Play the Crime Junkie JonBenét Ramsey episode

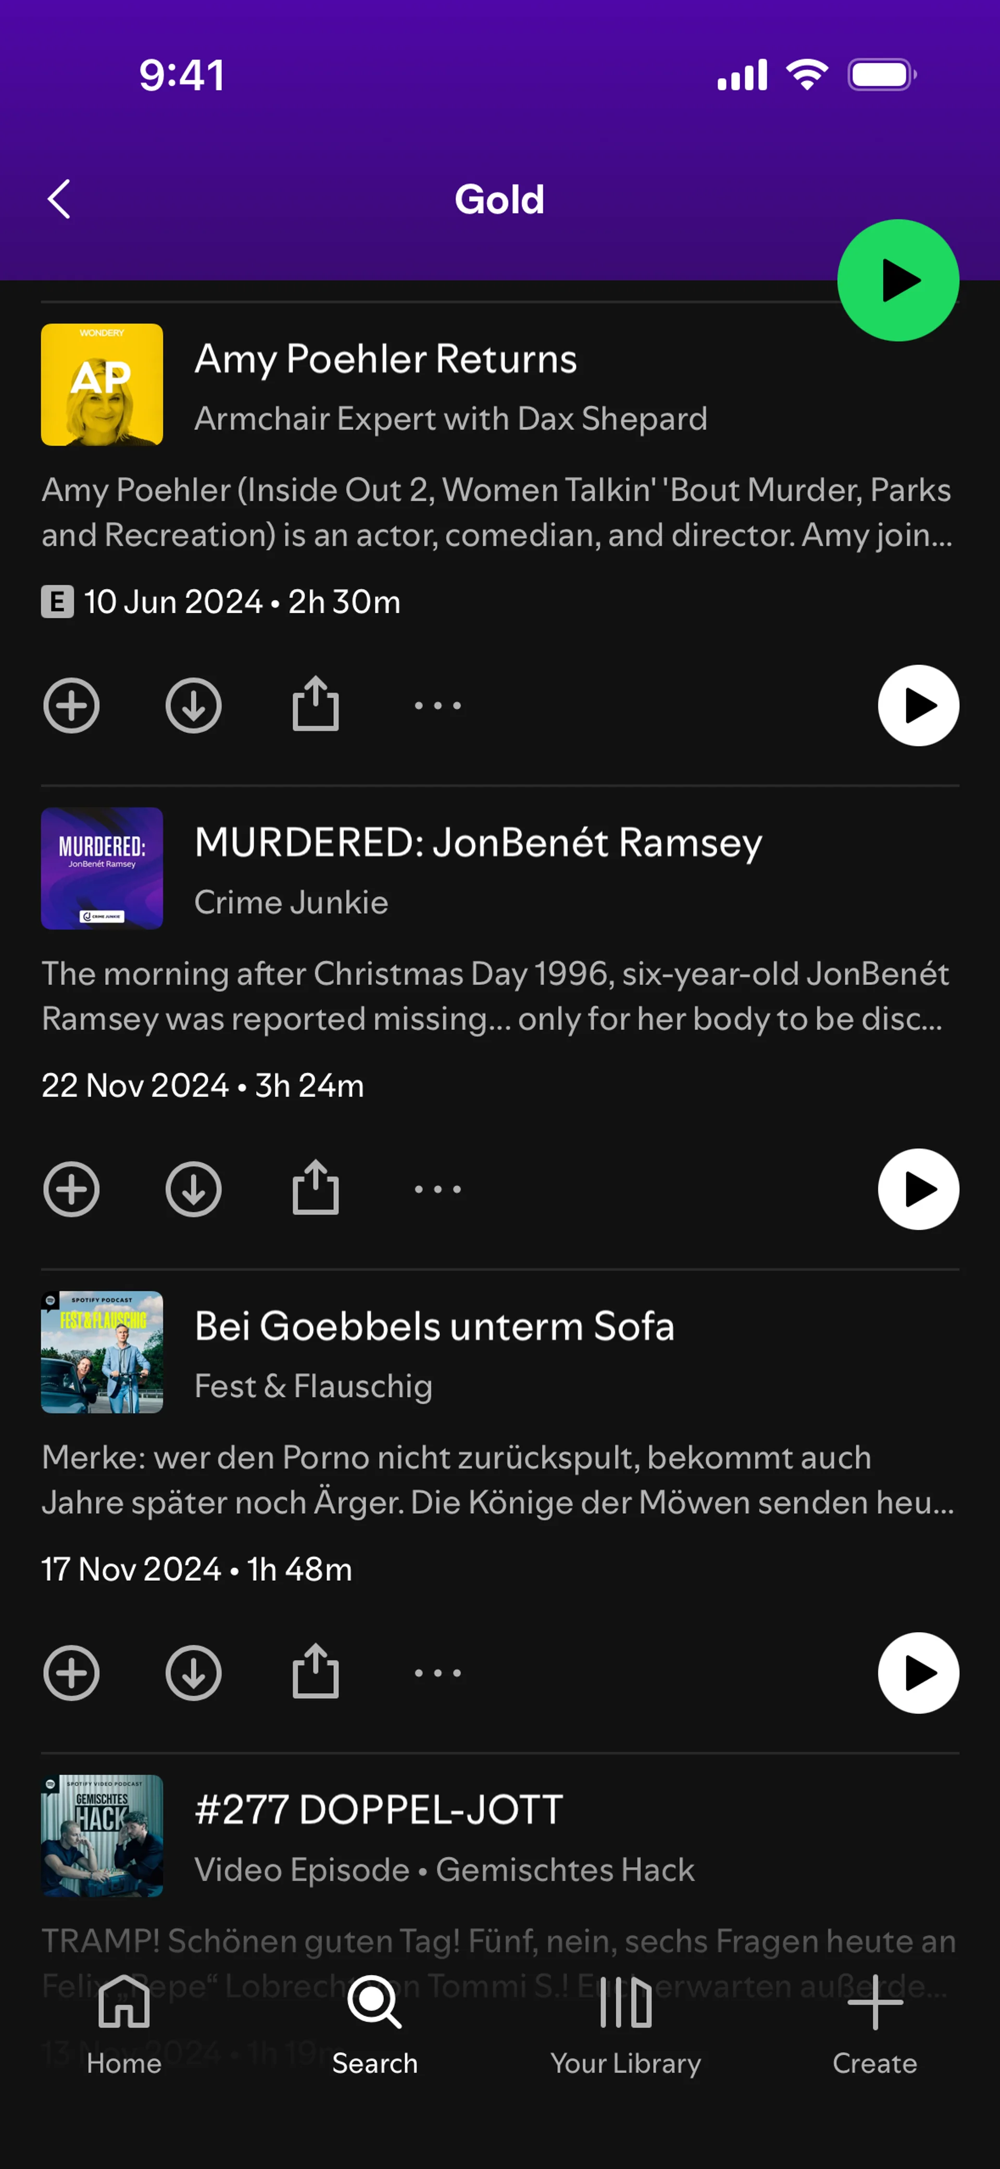point(918,1189)
